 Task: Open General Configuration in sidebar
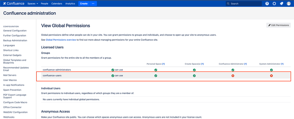click(15, 31)
